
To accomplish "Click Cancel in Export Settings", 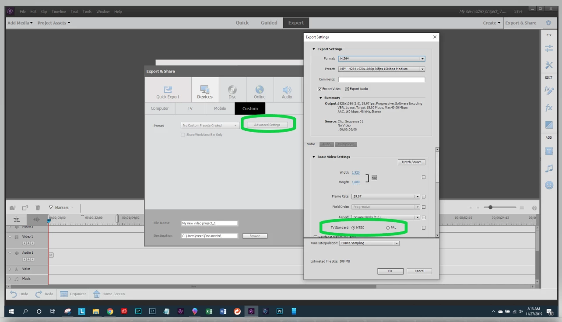I will (419, 271).
